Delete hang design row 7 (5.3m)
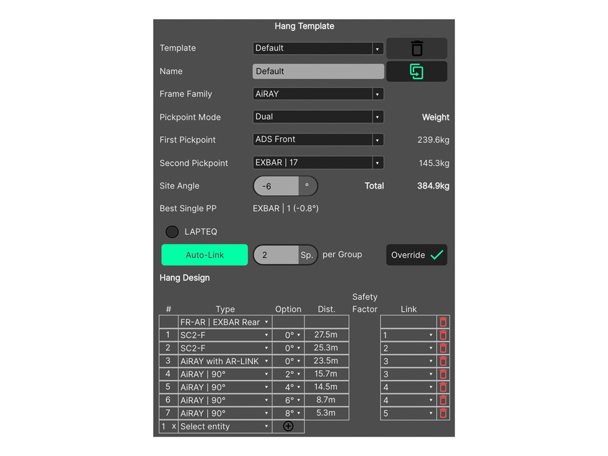 (443, 413)
